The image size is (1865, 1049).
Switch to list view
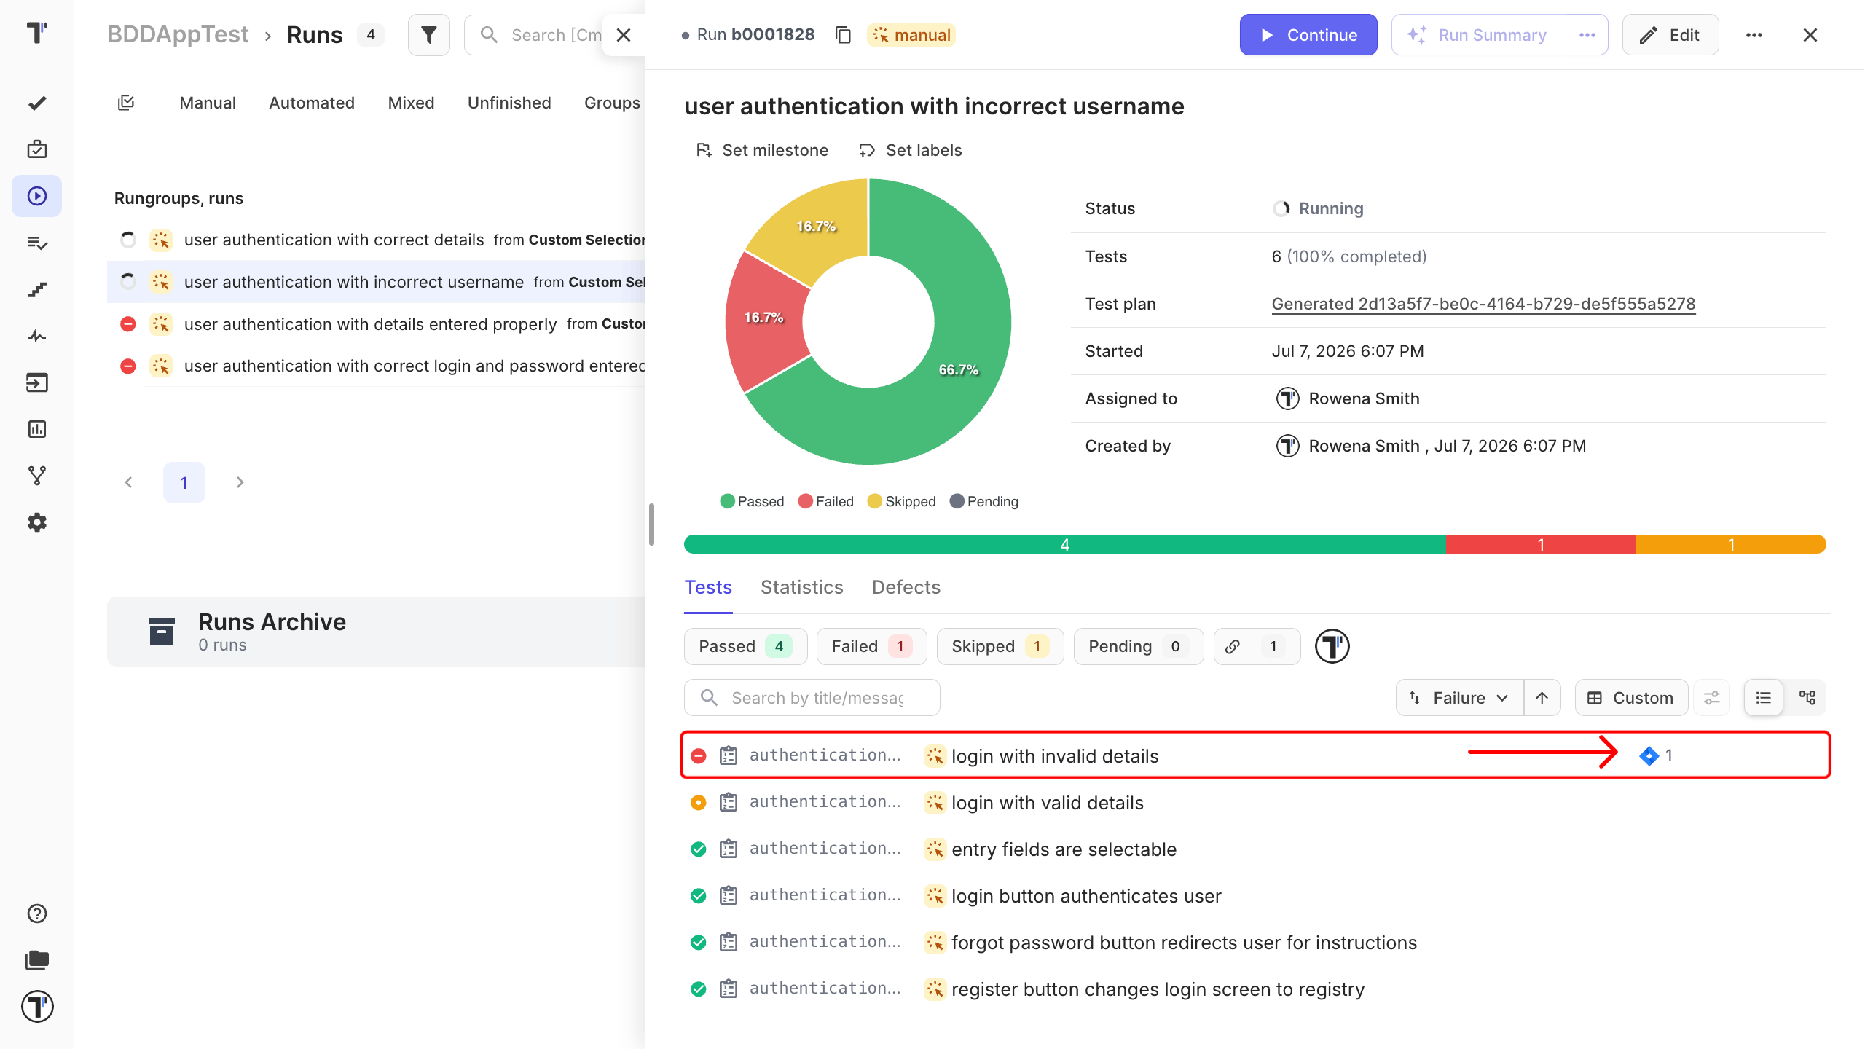(x=1764, y=698)
